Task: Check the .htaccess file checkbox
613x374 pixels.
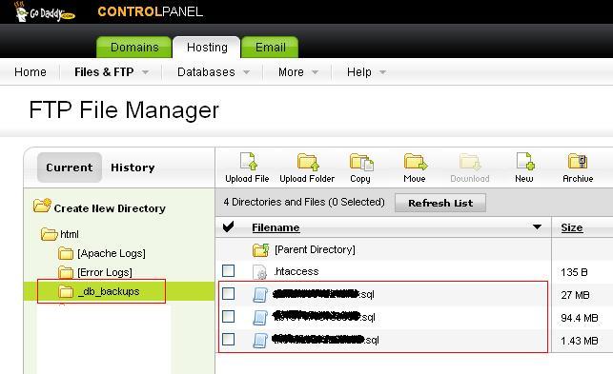Action: (228, 271)
